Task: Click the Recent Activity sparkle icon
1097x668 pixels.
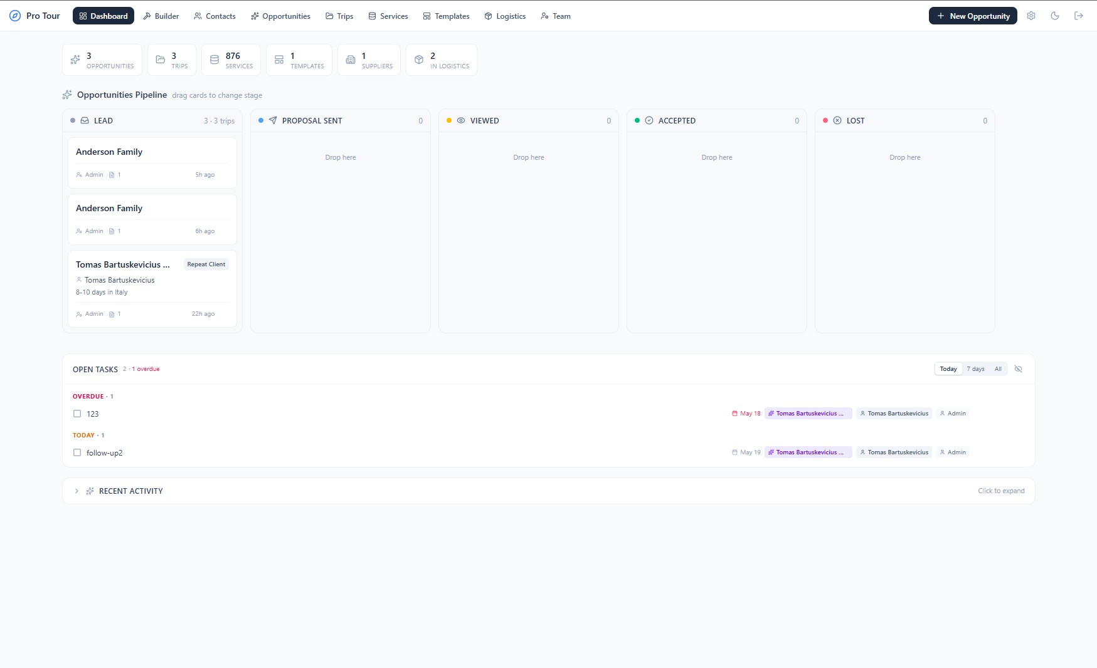Action: (90, 491)
